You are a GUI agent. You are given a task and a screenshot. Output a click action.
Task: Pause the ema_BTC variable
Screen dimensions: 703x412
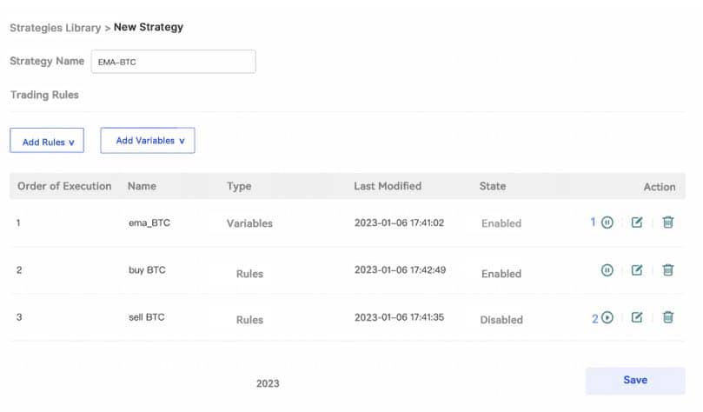pyautogui.click(x=607, y=223)
